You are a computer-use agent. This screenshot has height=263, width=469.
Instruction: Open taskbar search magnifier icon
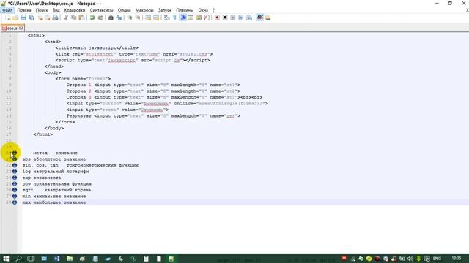click(x=18, y=259)
